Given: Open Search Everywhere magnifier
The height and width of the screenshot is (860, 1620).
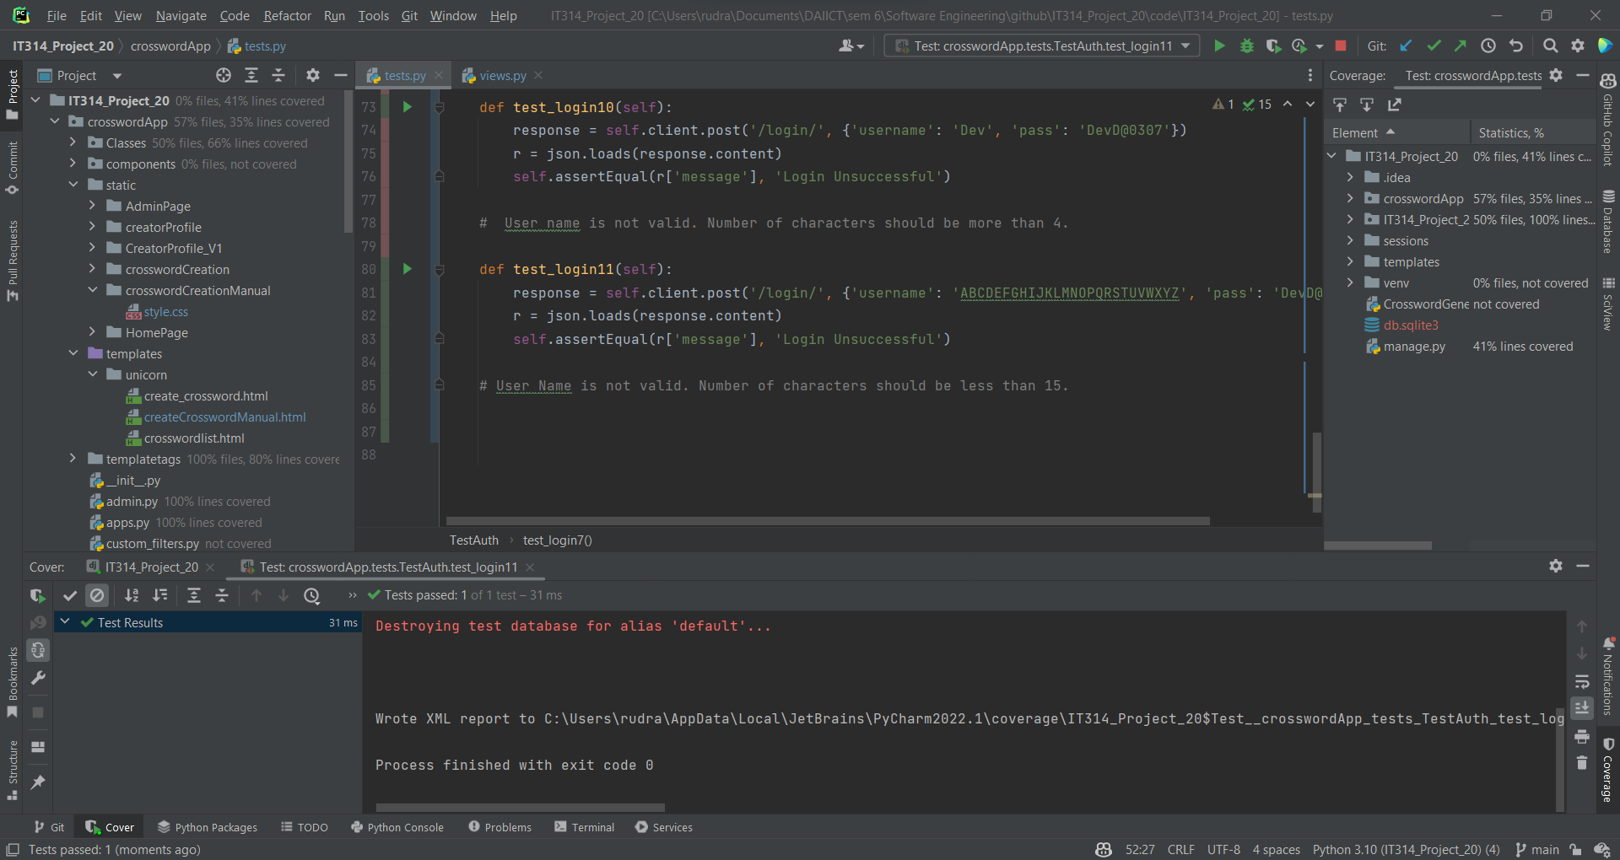Looking at the screenshot, I should tap(1550, 46).
